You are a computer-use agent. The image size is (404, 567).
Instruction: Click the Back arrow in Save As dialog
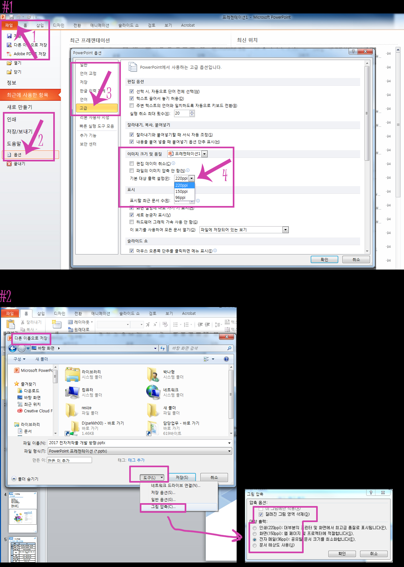click(x=13, y=348)
